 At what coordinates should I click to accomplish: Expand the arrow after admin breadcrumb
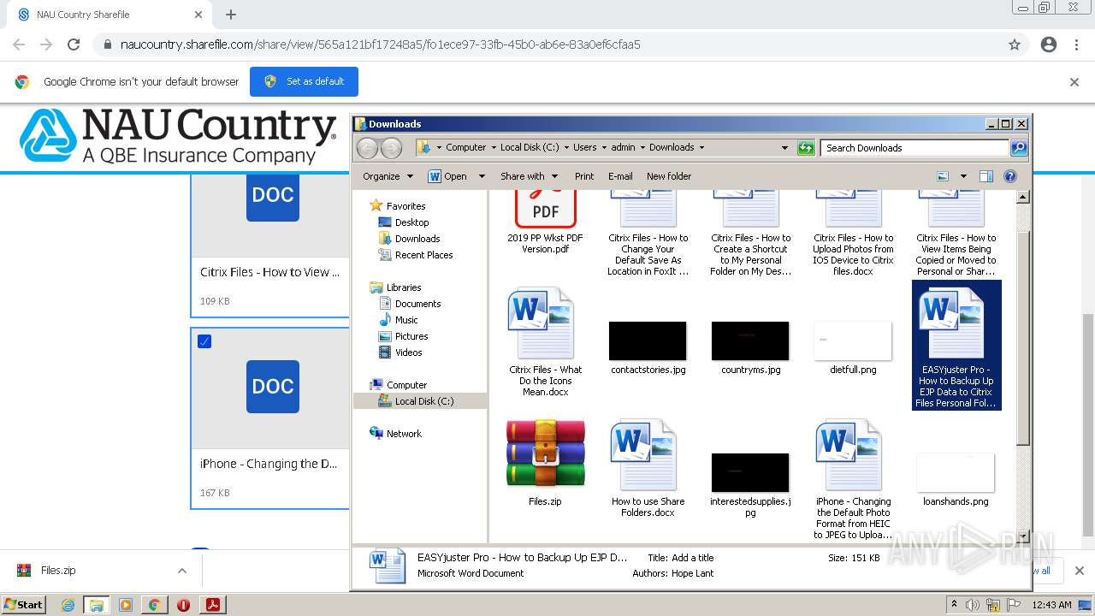point(642,147)
